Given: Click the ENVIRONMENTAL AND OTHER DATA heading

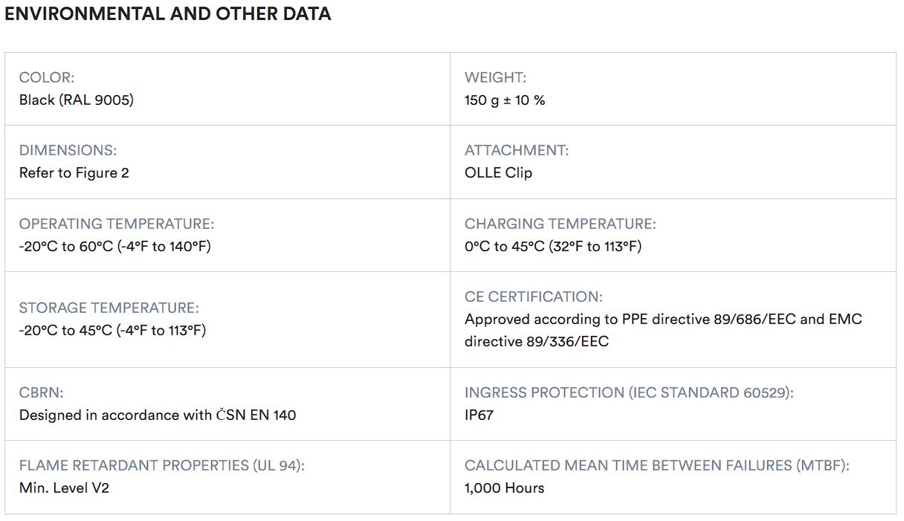Looking at the screenshot, I should click(168, 14).
